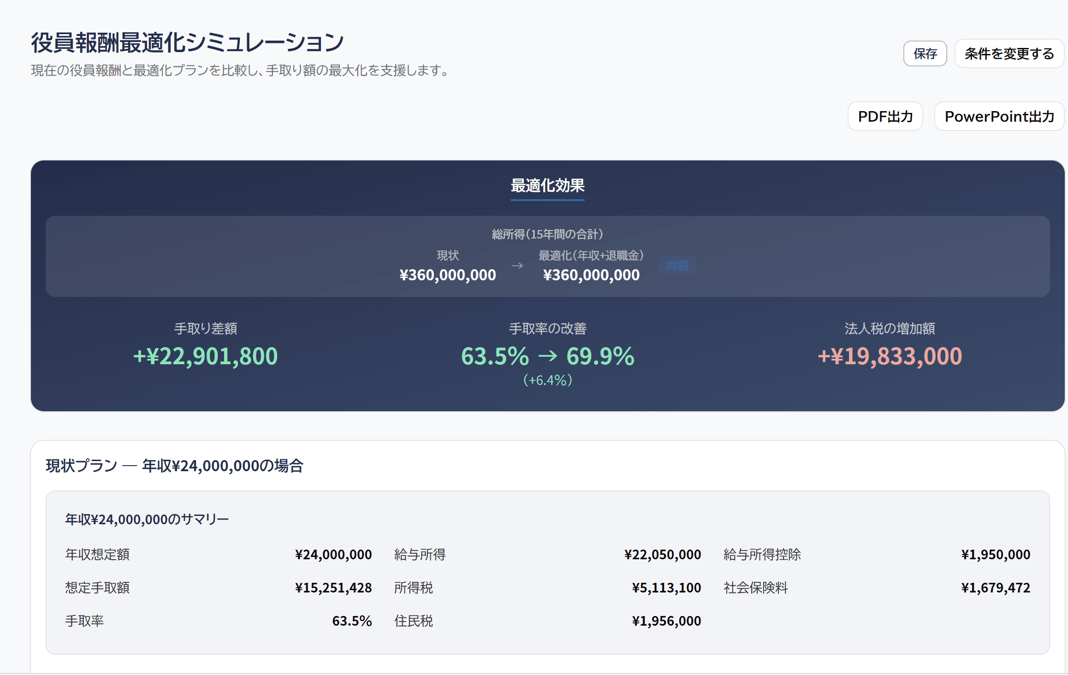Click 所得税 value ¥5,113,100
The width and height of the screenshot is (1068, 675).
[666, 588]
